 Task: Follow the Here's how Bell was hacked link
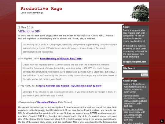tap(70, 86)
